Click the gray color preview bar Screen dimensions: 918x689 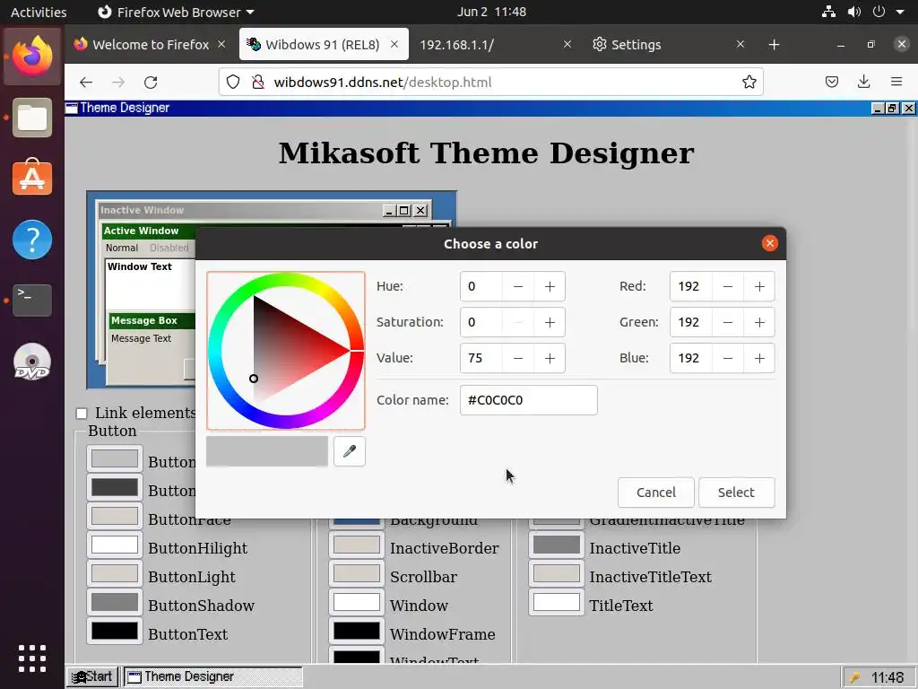(267, 451)
